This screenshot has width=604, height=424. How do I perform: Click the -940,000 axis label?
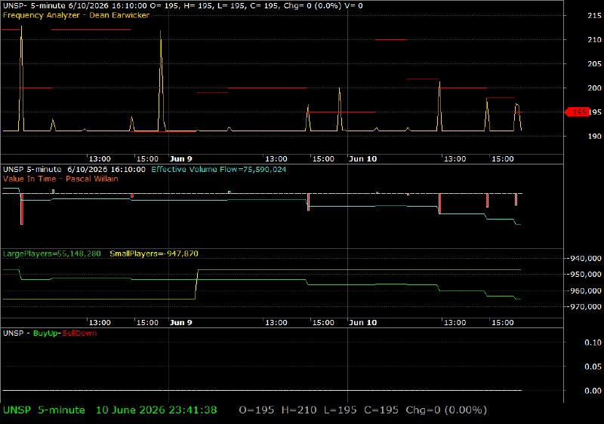pos(583,258)
